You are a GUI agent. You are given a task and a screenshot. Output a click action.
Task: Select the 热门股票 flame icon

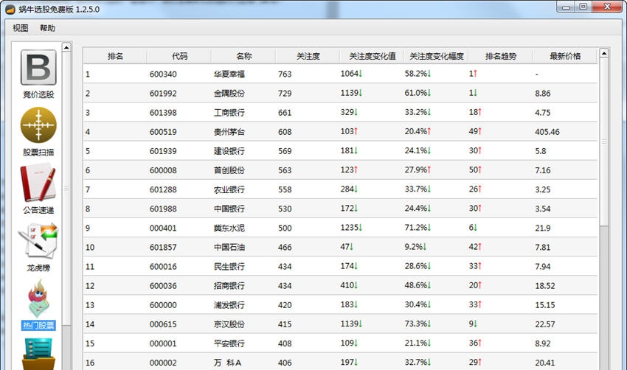[x=38, y=299]
